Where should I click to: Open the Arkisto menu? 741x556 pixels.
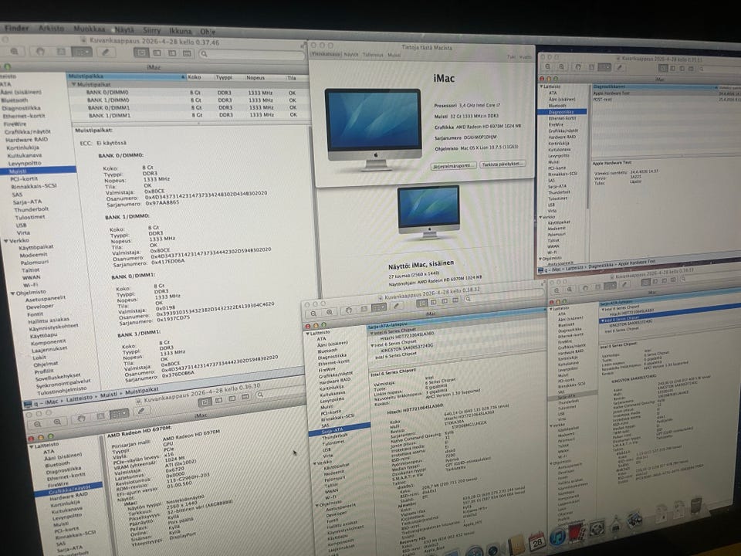[51, 29]
